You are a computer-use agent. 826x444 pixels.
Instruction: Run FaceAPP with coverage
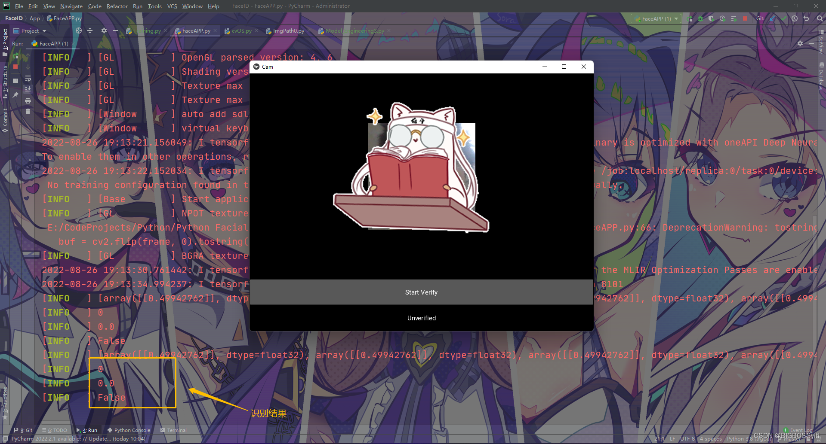[x=711, y=18]
